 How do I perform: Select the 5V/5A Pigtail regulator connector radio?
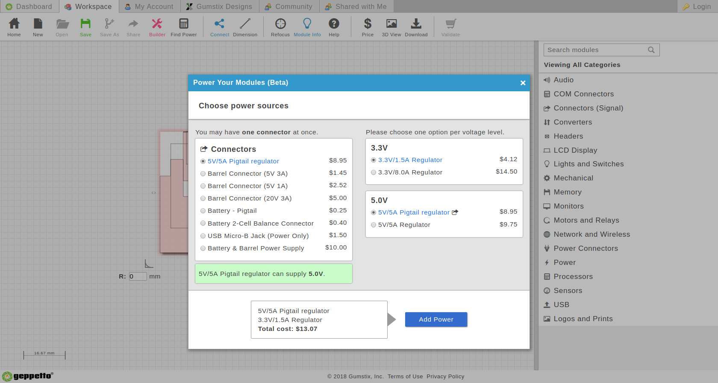coord(203,161)
